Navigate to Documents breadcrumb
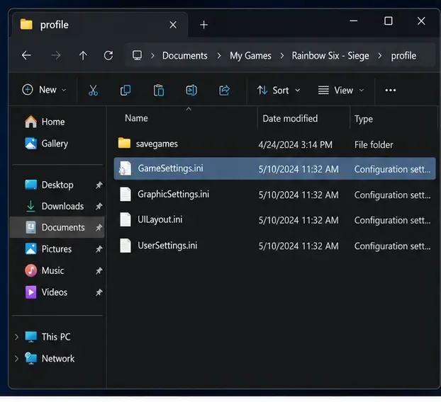 (185, 56)
